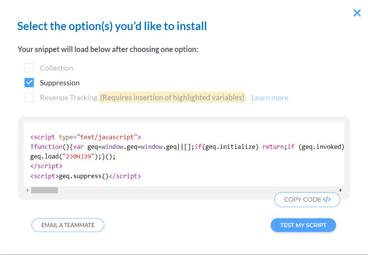Click the "Select the option(s)" dialog heading
The height and width of the screenshot is (255, 368).
click(112, 26)
